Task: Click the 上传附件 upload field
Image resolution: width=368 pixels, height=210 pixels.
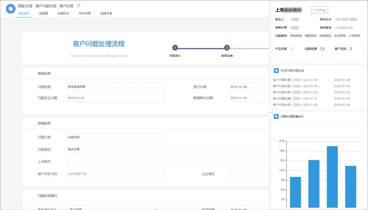Action: click(168, 162)
